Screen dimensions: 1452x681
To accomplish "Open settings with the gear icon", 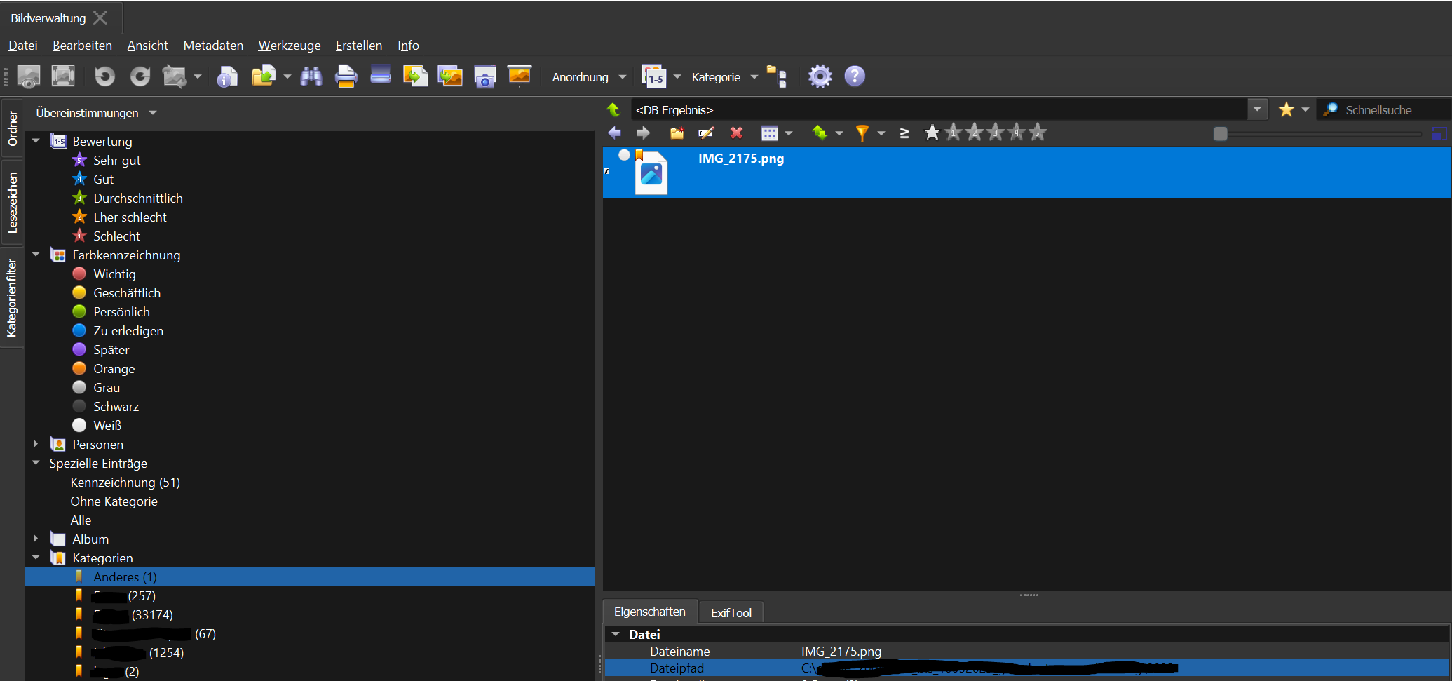I will point(820,76).
